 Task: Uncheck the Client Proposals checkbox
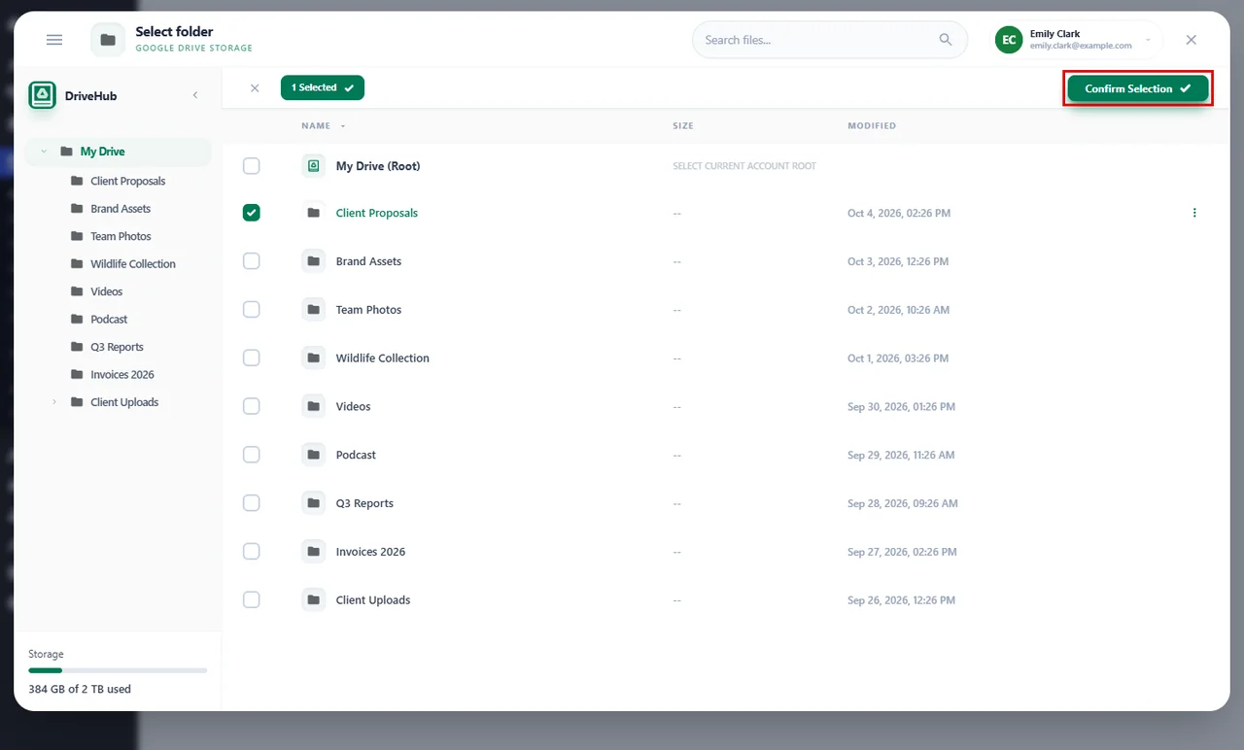(x=252, y=213)
